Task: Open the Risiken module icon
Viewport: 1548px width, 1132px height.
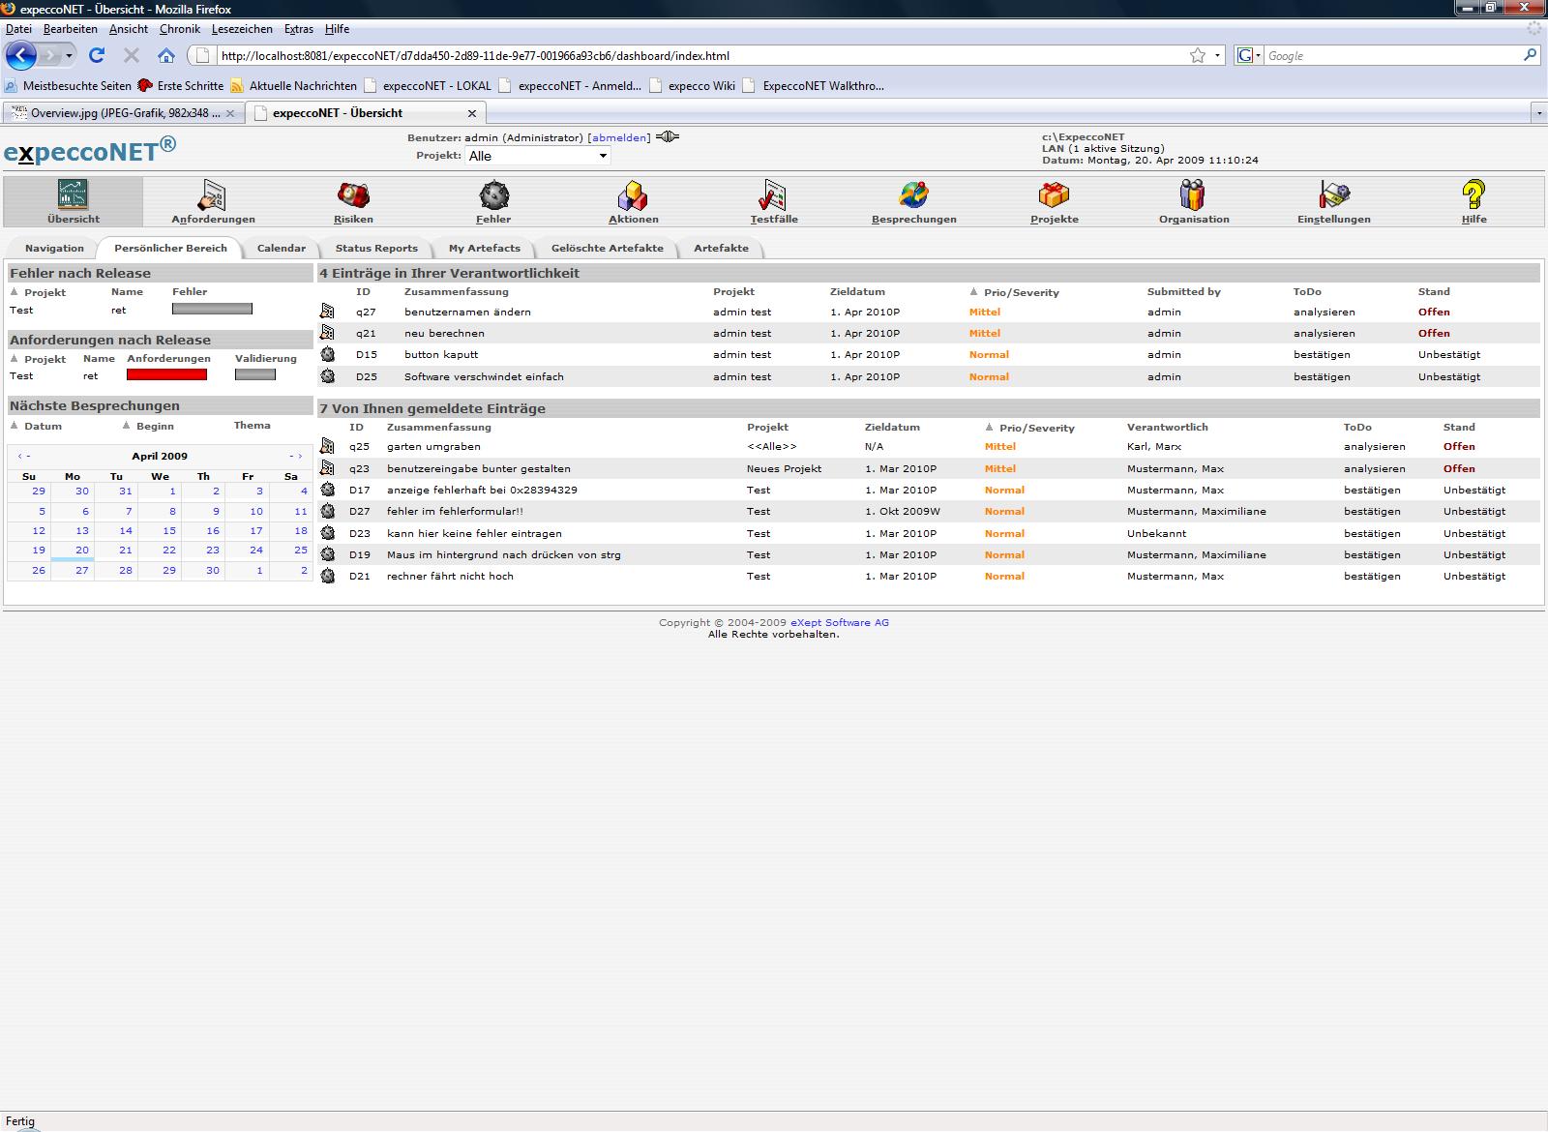Action: 353,196
